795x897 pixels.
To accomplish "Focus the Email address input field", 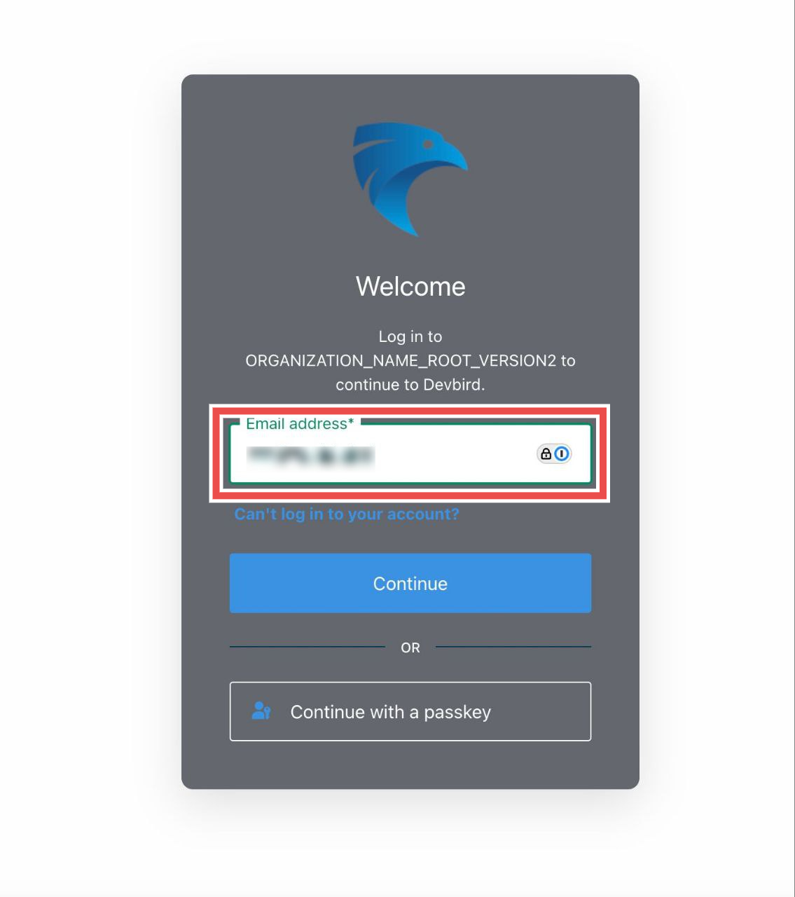I will point(410,453).
